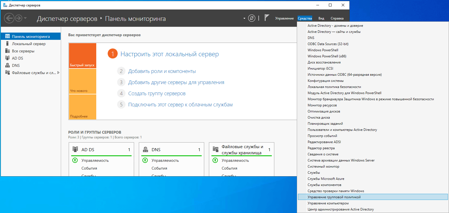Click DNS role tile icon
Screen dimensions: 449x213
click(145, 149)
